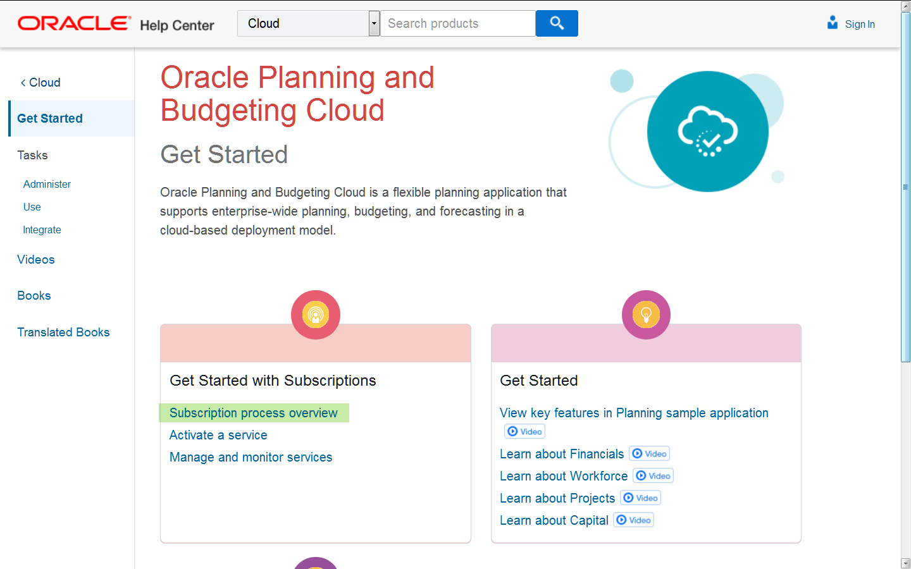
Task: Open Translated Books in sidebar
Action: pyautogui.click(x=63, y=333)
